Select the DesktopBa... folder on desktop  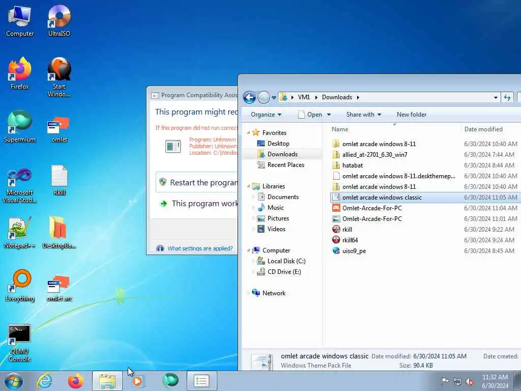pyautogui.click(x=59, y=233)
